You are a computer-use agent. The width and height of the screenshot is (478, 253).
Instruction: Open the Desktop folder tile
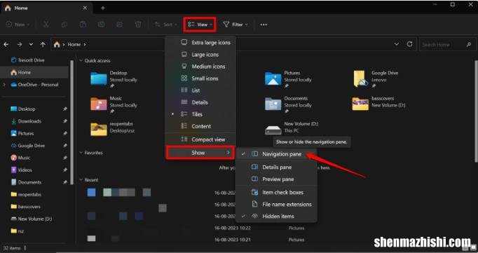click(x=114, y=79)
